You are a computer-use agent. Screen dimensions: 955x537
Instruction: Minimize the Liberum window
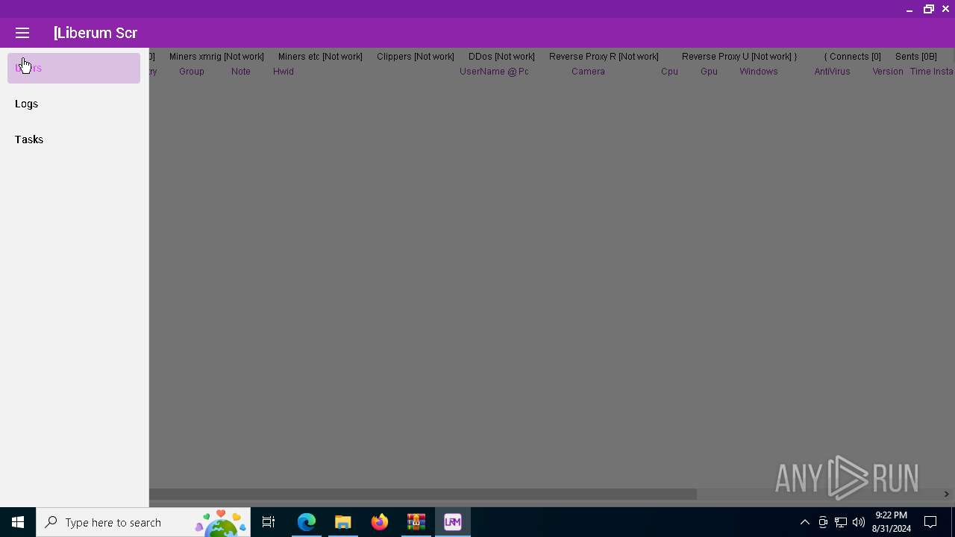click(x=909, y=9)
